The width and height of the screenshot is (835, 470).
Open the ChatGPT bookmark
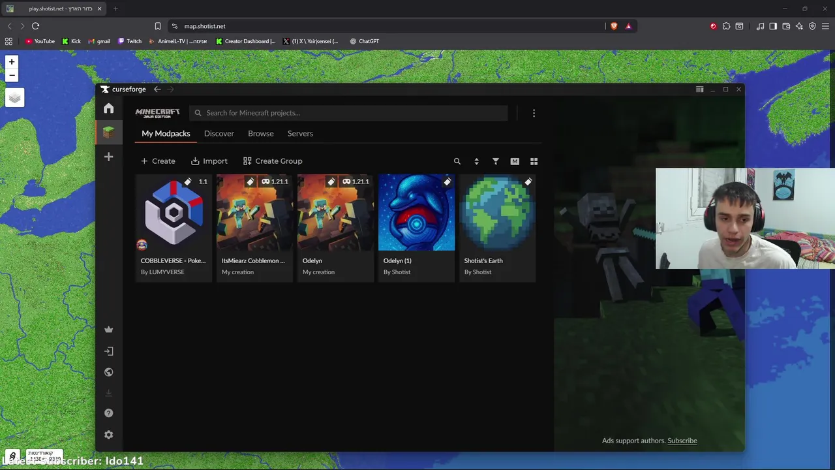pos(364,41)
